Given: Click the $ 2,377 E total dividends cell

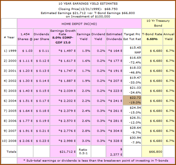Looking at the screenshot, I should coord(114,151).
